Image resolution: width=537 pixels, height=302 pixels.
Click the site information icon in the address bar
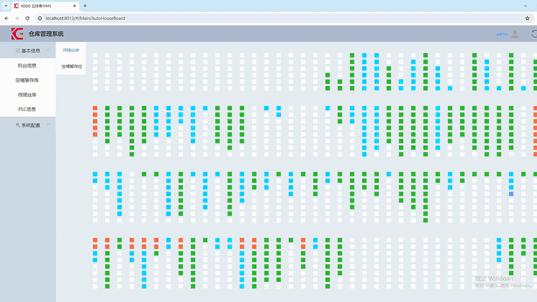coord(40,18)
